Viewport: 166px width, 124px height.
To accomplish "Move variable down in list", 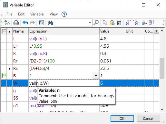I will tap(144, 23).
